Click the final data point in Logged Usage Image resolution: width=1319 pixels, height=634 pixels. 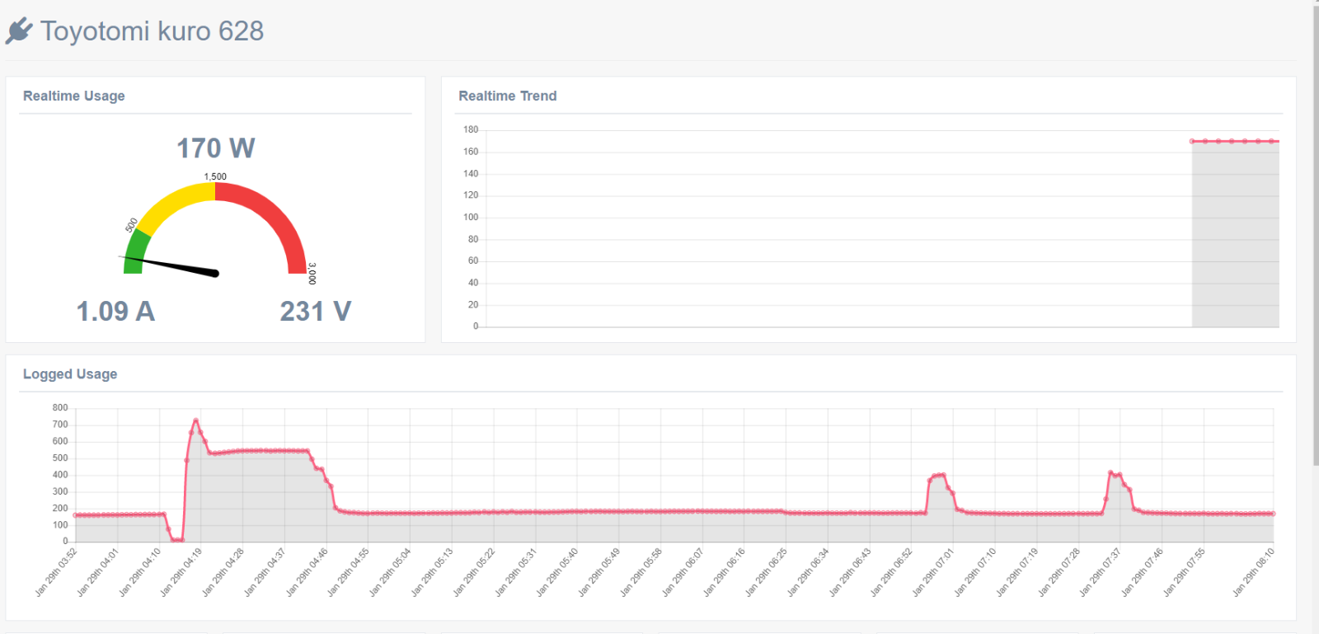[1273, 514]
